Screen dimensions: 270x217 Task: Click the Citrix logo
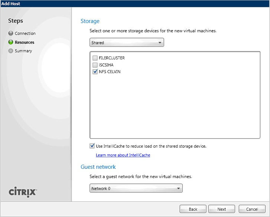23,192
